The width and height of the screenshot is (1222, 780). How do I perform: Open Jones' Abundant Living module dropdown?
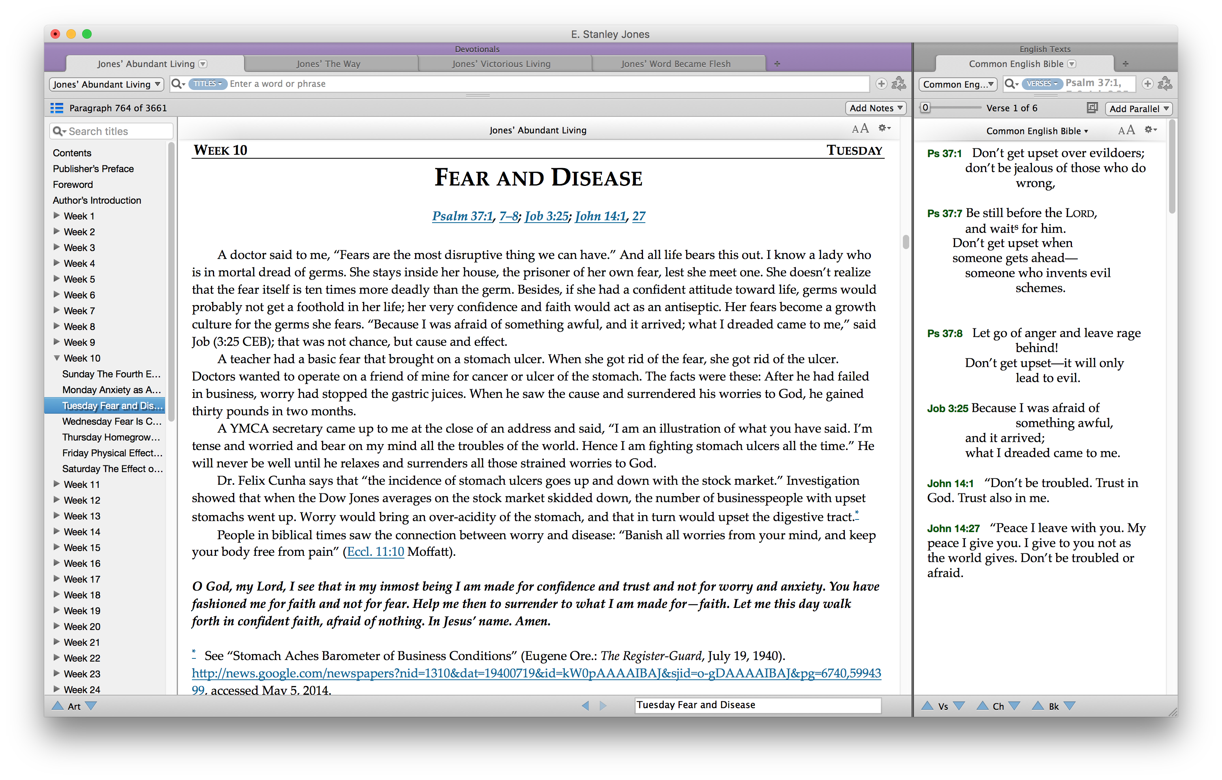click(107, 84)
